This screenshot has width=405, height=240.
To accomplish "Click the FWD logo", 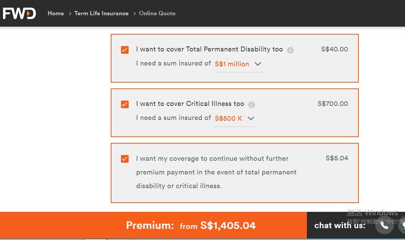I will tap(19, 13).
